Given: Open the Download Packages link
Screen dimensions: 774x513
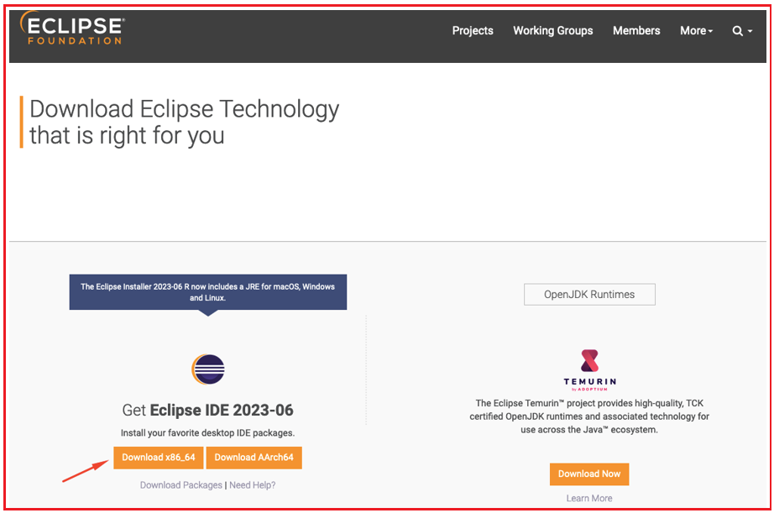Looking at the screenshot, I should tap(181, 484).
